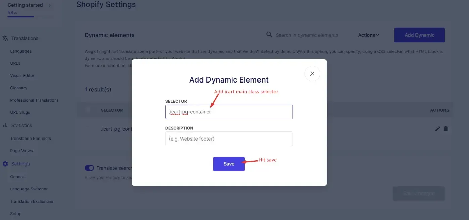This screenshot has height=220, width=469.
Task: Click the ACTIONS column header
Action: pos(439,110)
